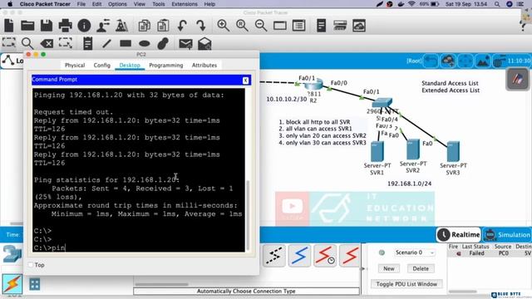532x299 pixels.
Task: Open the Config tab of PC2
Action: pyautogui.click(x=101, y=65)
